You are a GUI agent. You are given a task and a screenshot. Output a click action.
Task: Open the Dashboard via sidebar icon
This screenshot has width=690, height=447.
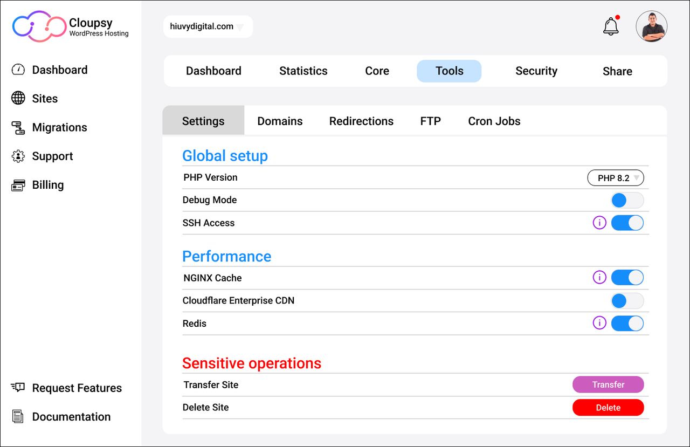(18, 70)
